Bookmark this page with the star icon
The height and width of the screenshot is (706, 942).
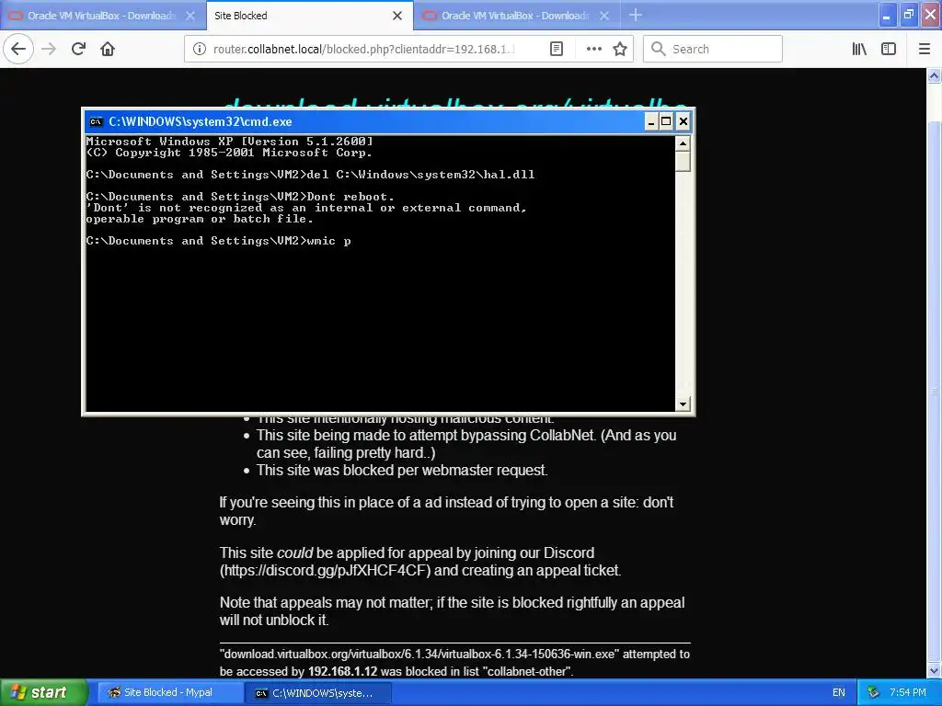click(x=620, y=50)
